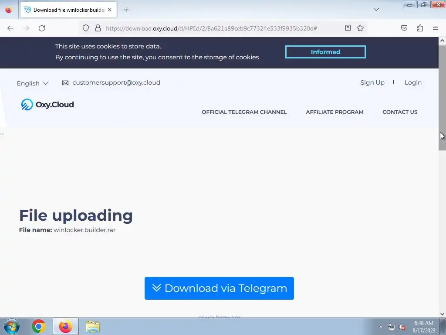Click the Oxy.Cloud logo
Screen dimensions: 446x335
47,105
